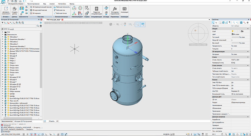This screenshot has height=136, width=251.
Task: Click the pan hand icon in status bar
Action: tap(222, 134)
